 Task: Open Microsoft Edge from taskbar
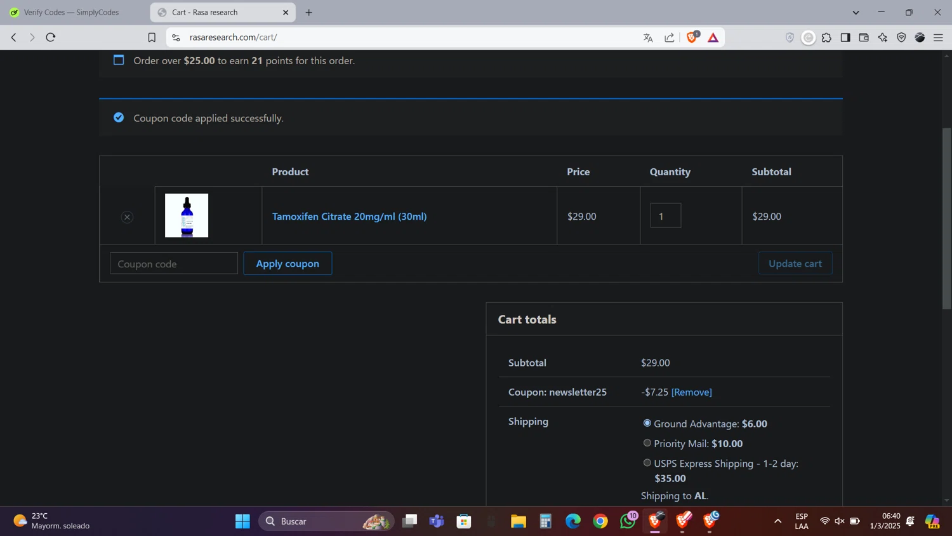pyautogui.click(x=573, y=521)
